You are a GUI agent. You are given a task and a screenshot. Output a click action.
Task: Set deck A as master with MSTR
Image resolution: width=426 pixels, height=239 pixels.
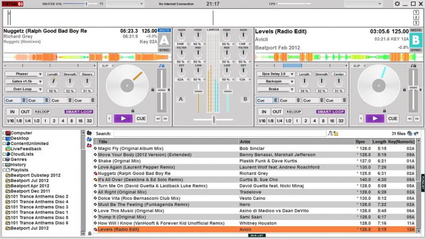[x=164, y=30]
